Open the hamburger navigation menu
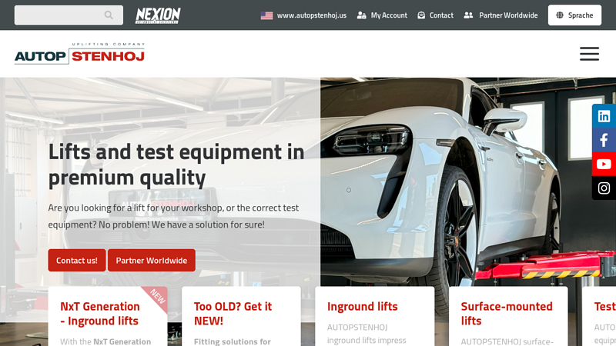The image size is (616, 346). 589,54
